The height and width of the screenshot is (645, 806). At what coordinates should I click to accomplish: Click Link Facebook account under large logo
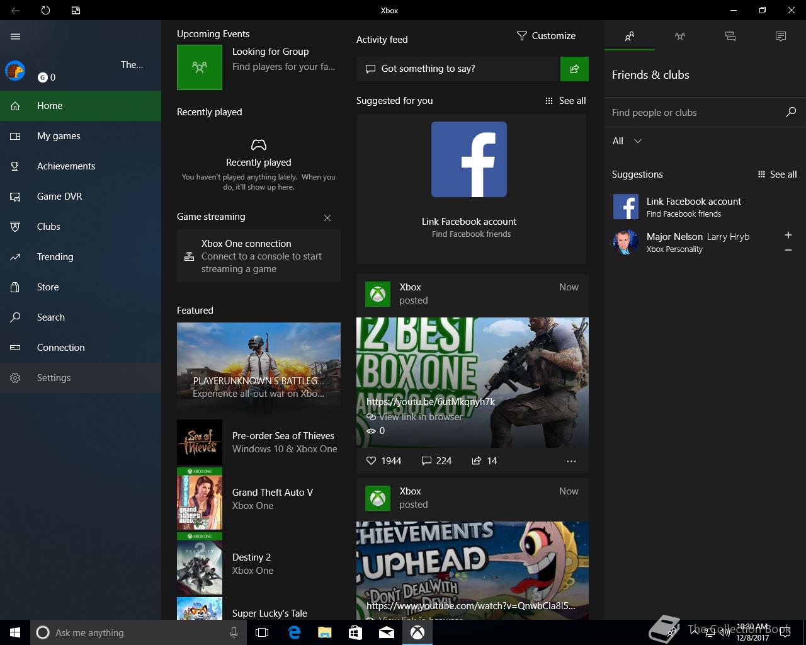(x=469, y=222)
